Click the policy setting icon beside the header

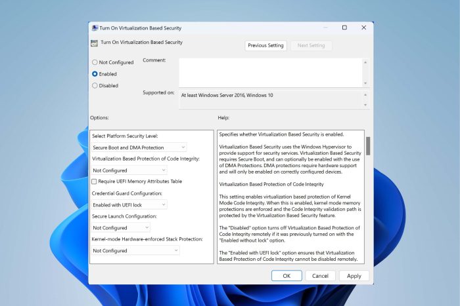pos(94,43)
